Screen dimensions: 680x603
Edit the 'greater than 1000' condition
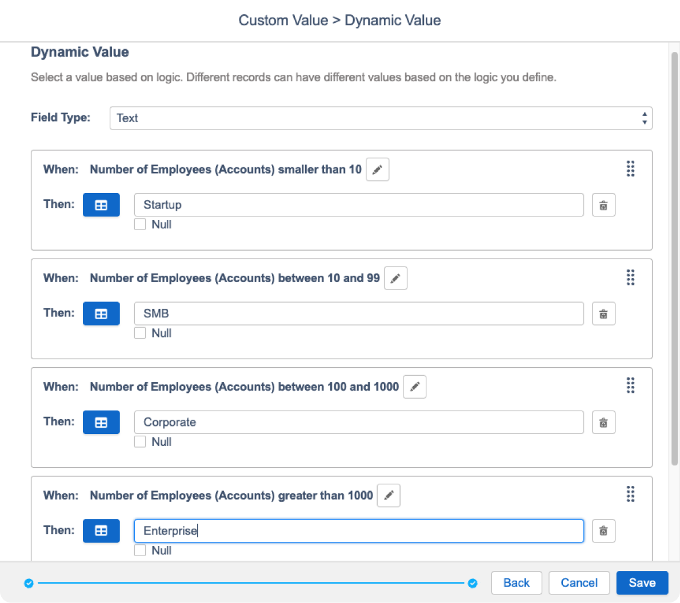(x=389, y=496)
